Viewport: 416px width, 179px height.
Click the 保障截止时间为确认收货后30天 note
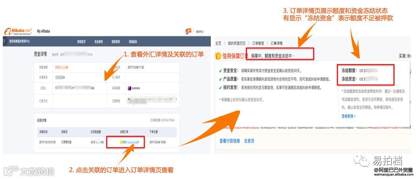tap(241, 100)
